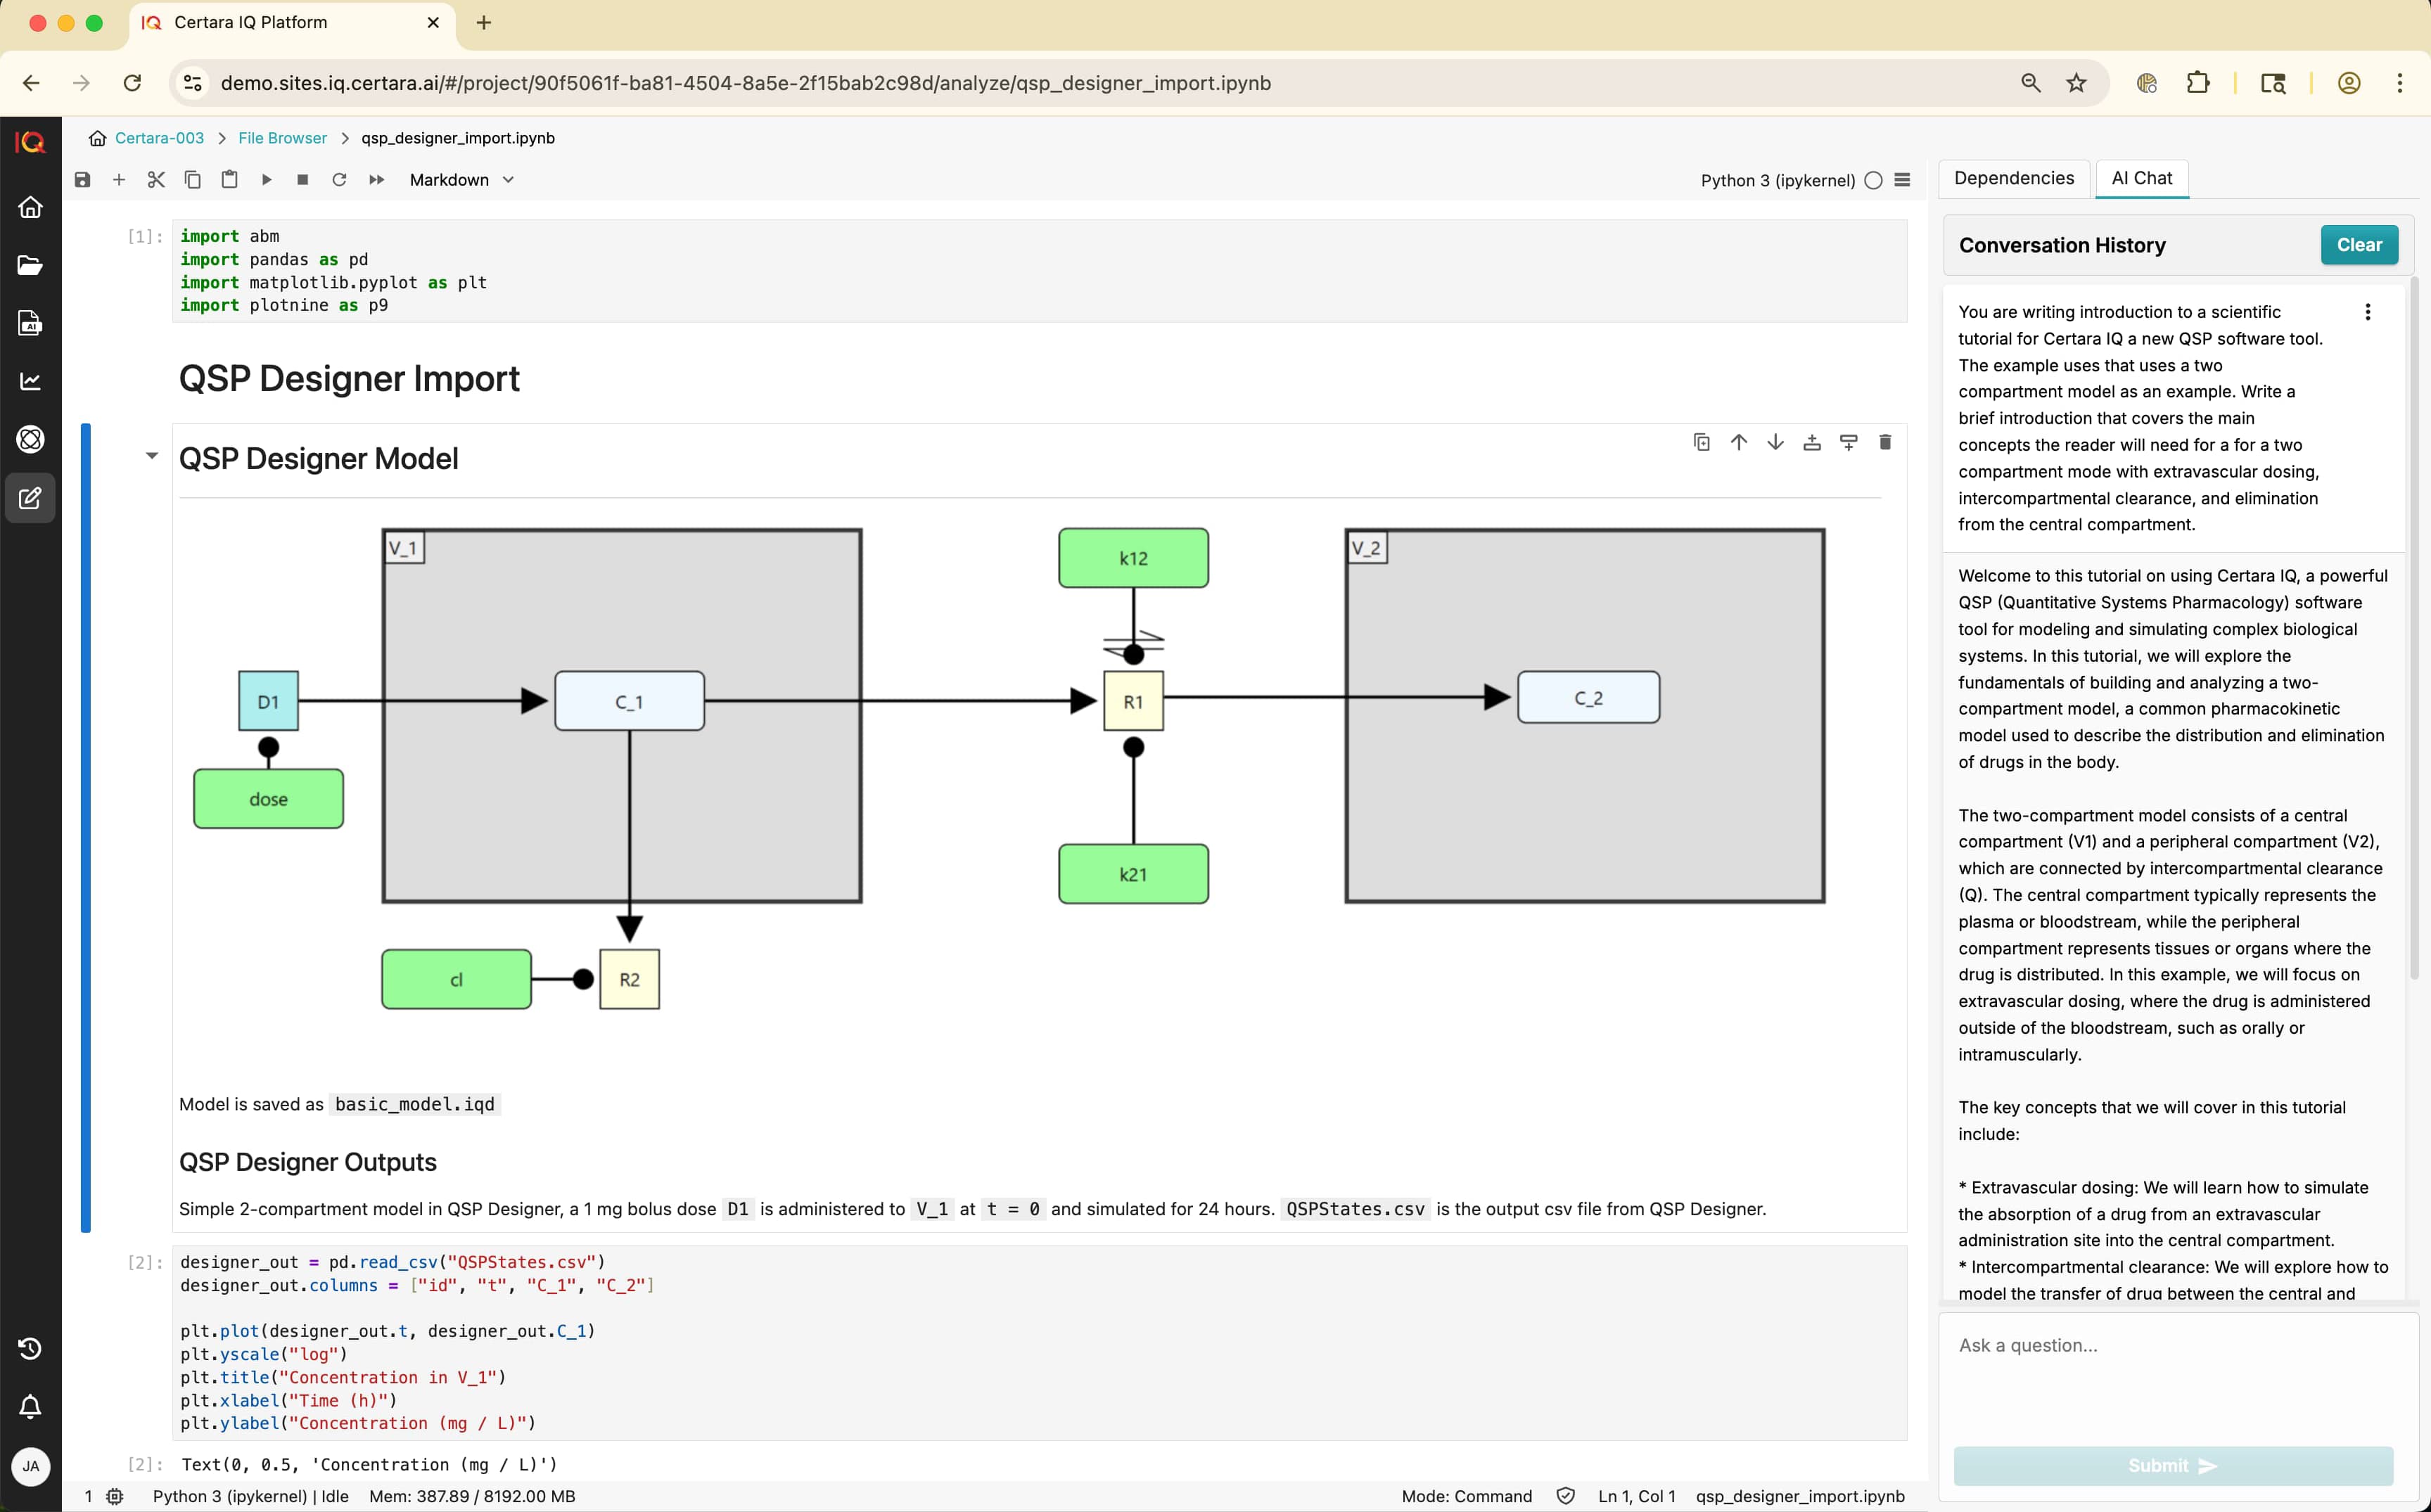Toggle the notebook trust shield in status bar
2431x1512 pixels.
click(1565, 1496)
